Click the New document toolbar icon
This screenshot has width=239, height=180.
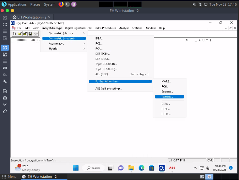(14, 34)
